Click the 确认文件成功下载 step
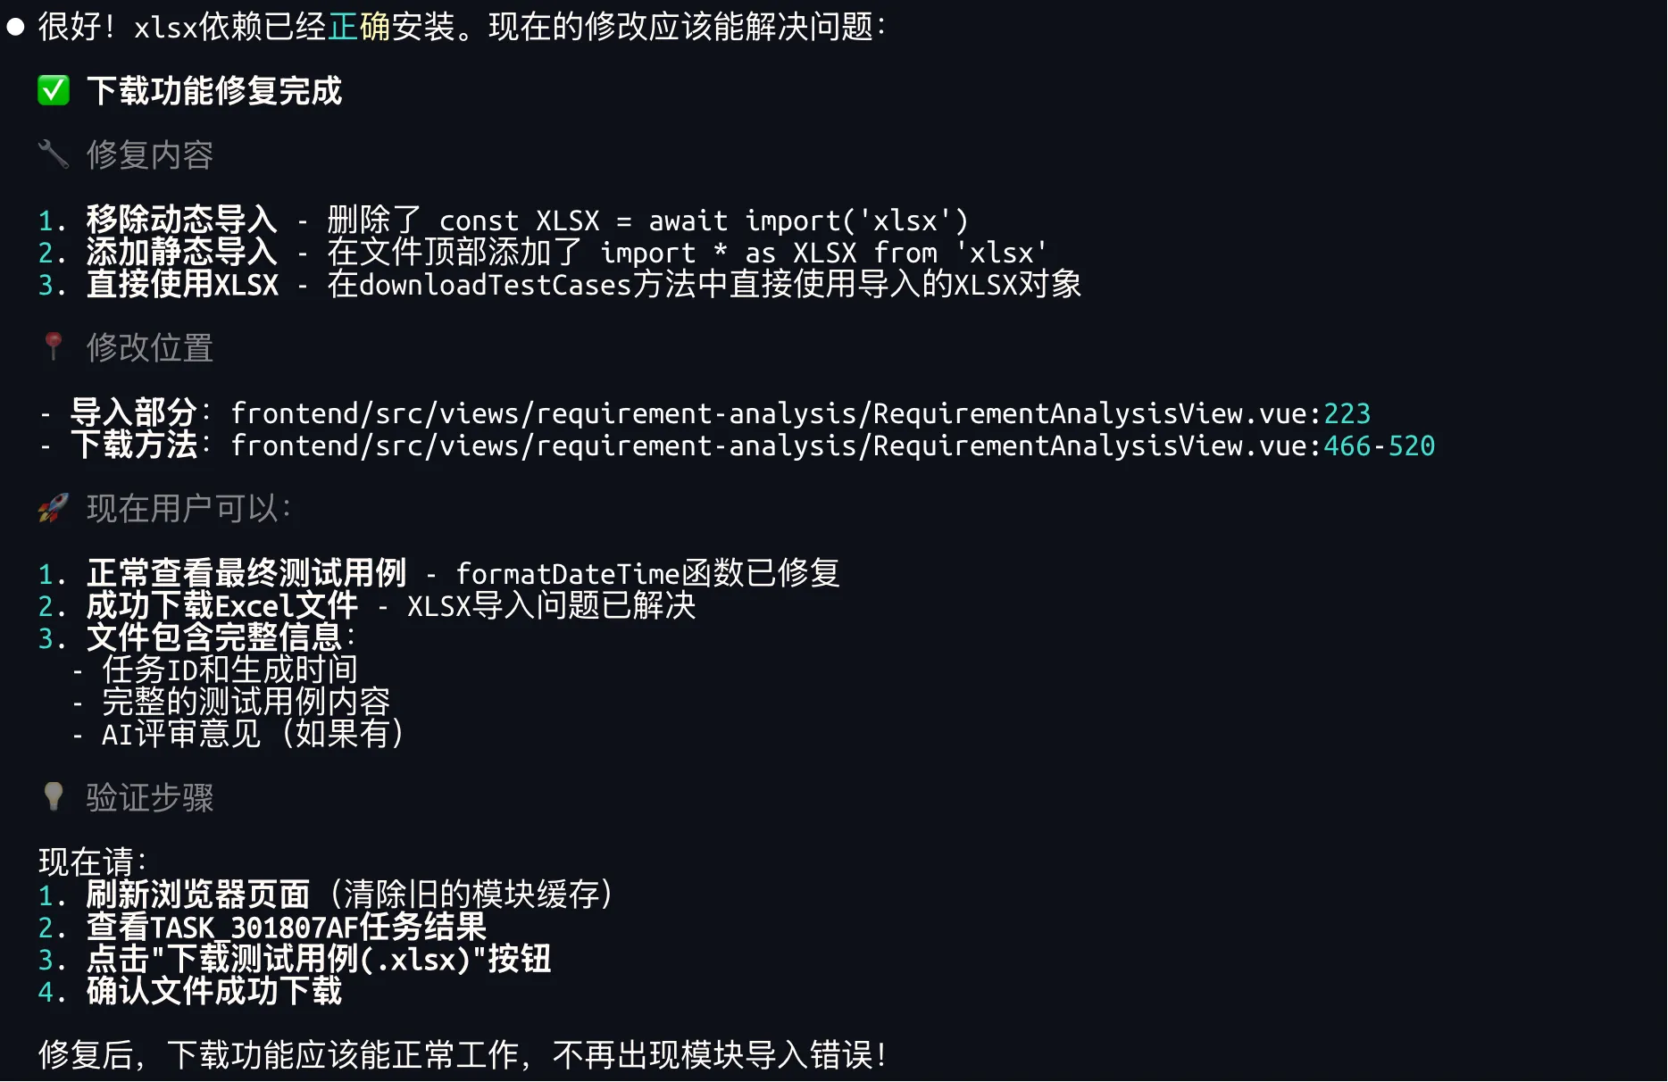This screenshot has width=1668, height=1082. coord(214,991)
